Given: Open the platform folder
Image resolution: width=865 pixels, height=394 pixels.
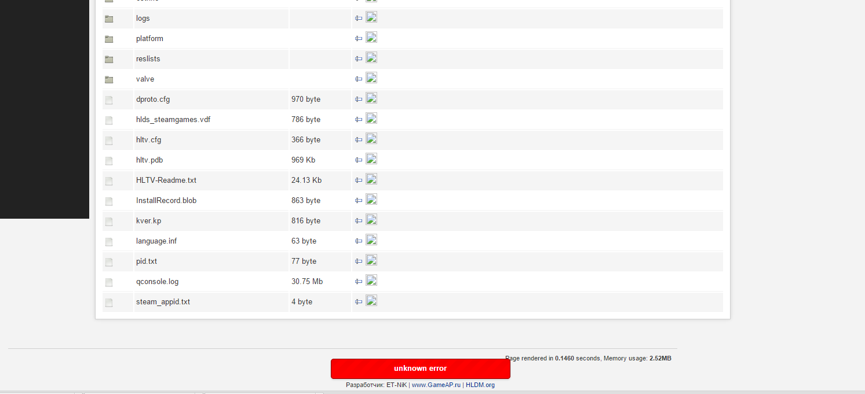Looking at the screenshot, I should (x=149, y=39).
